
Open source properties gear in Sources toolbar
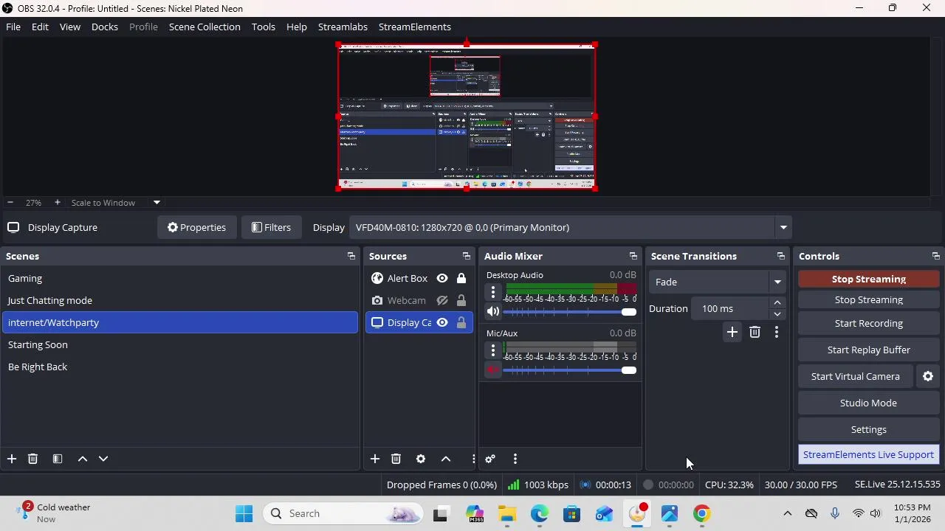(421, 459)
